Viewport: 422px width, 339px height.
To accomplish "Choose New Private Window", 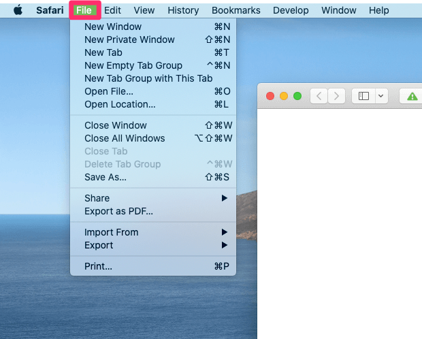I will point(153,39).
